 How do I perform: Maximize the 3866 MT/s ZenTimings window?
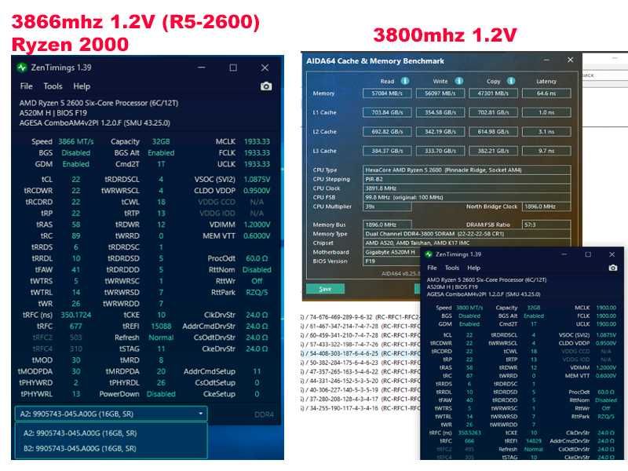(233, 68)
